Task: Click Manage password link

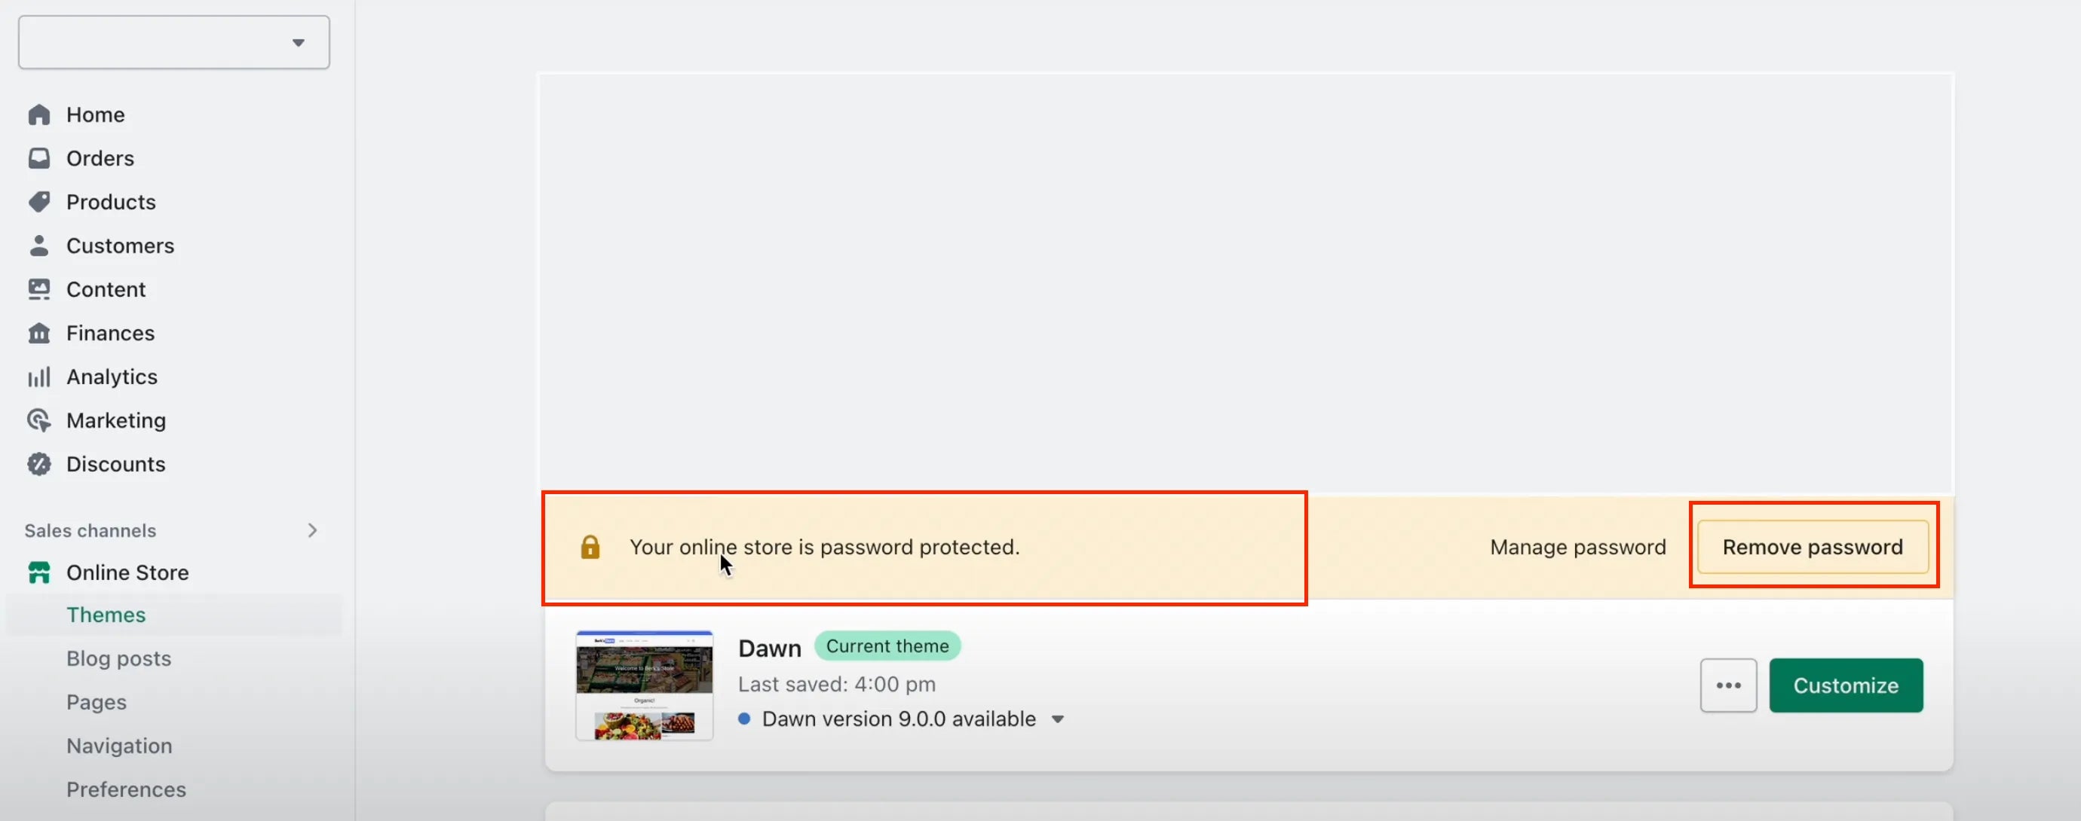Action: (1578, 546)
